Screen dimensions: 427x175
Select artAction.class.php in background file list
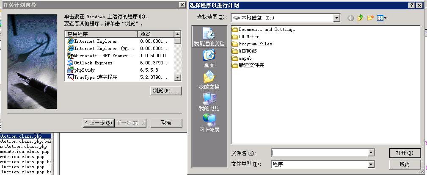[x=23, y=146]
